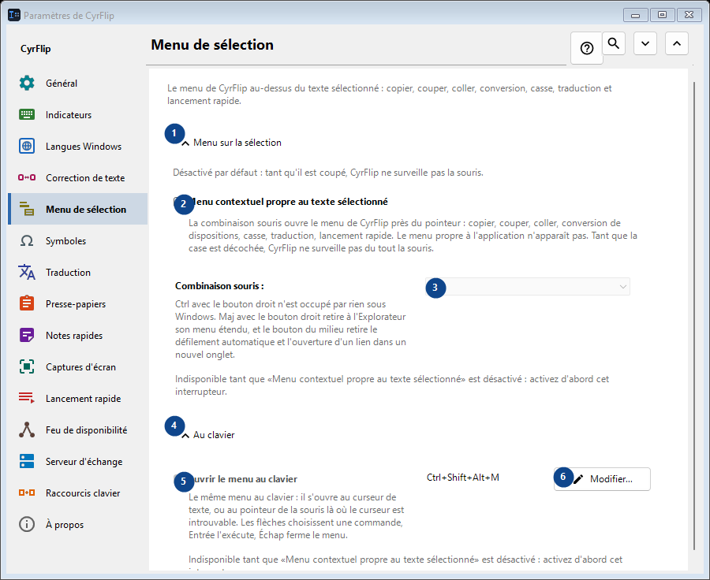
Task: Click the CyrFlip app icon in title bar
Action: tap(14, 15)
